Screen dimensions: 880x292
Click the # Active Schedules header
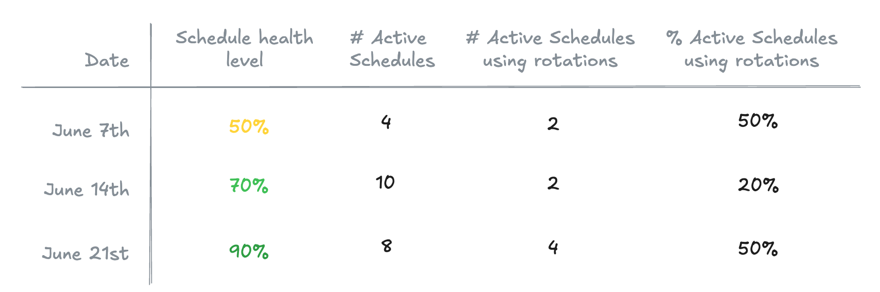tap(392, 49)
